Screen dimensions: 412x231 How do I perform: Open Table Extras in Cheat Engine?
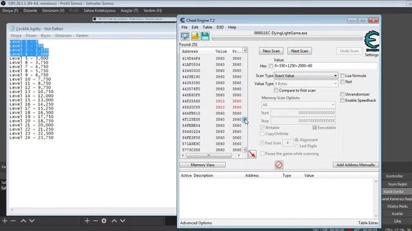368,223
